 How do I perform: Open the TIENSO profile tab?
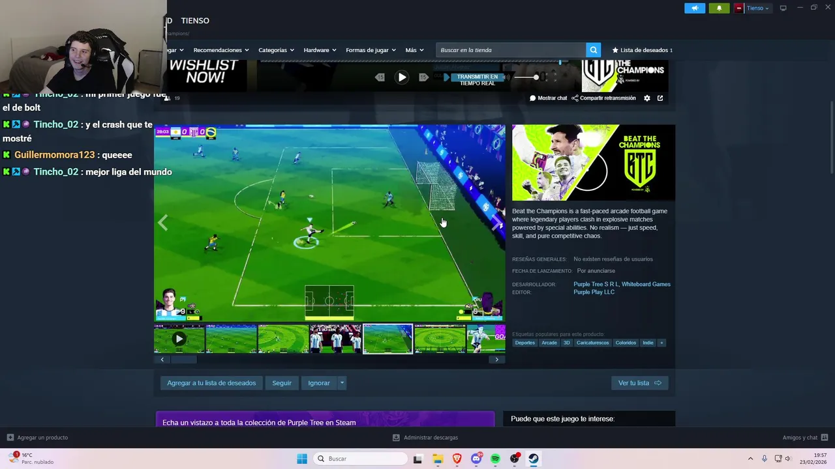click(x=195, y=21)
